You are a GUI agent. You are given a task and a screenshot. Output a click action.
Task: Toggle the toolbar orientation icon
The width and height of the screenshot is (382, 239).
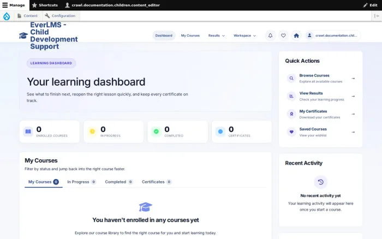(377, 16)
